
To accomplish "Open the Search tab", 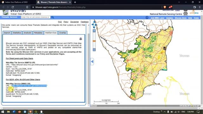I will tap(7, 33).
